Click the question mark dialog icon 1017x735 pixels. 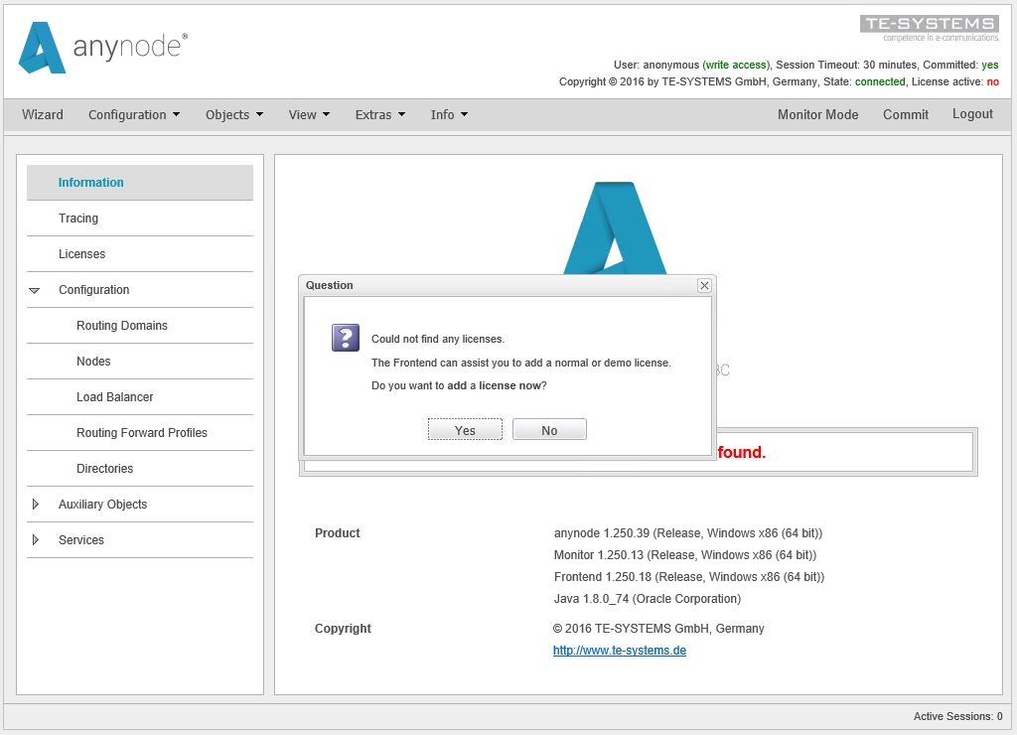coord(345,338)
